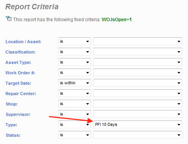Open the Location / Asset value dropdown

(138, 41)
